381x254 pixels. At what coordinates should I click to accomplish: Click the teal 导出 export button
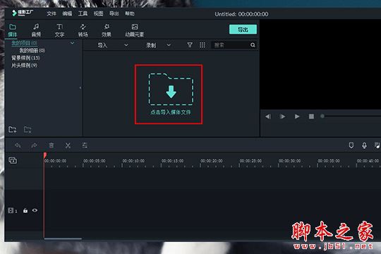point(243,30)
